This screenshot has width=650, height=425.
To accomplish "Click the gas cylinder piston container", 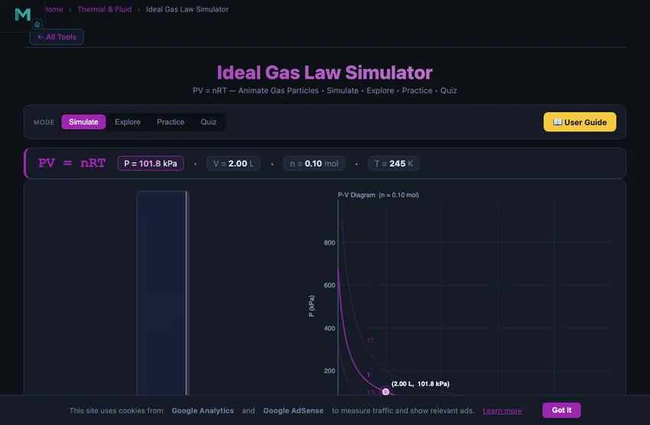I will tap(162, 293).
